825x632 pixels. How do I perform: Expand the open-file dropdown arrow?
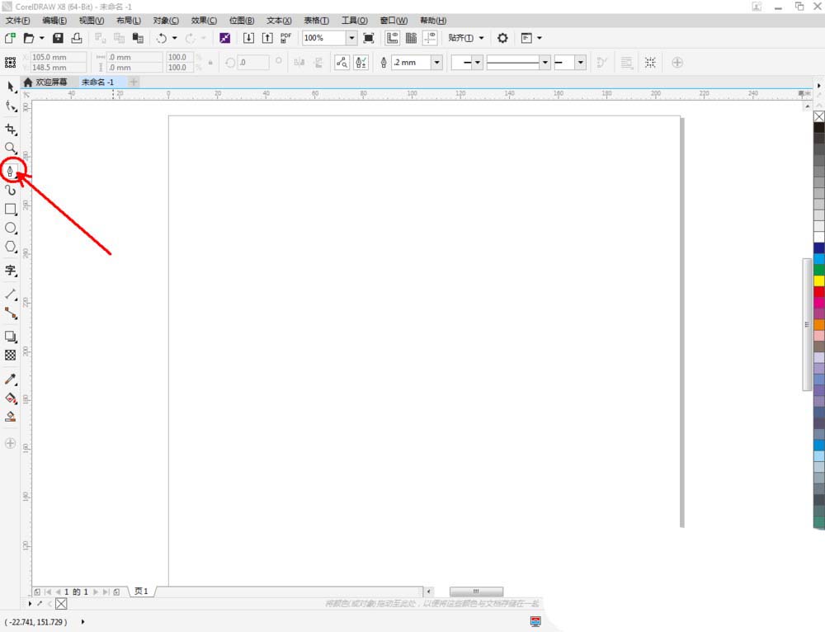[41, 38]
